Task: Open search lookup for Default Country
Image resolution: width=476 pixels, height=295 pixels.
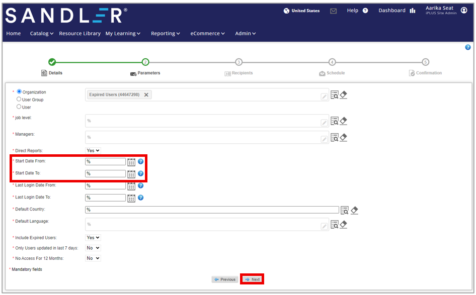Action: coord(345,210)
